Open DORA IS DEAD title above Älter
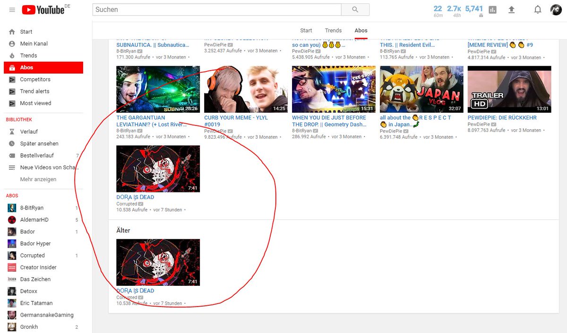Viewport: 567px width, 333px height. click(x=135, y=197)
